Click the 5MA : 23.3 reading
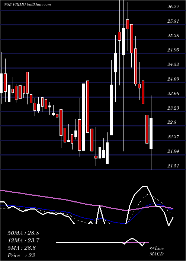The width and height of the screenshot is (186, 261). tap(22, 248)
